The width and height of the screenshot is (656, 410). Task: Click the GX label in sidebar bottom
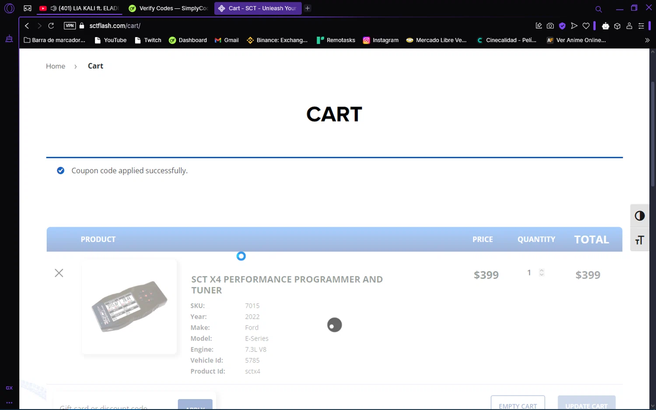(9, 388)
